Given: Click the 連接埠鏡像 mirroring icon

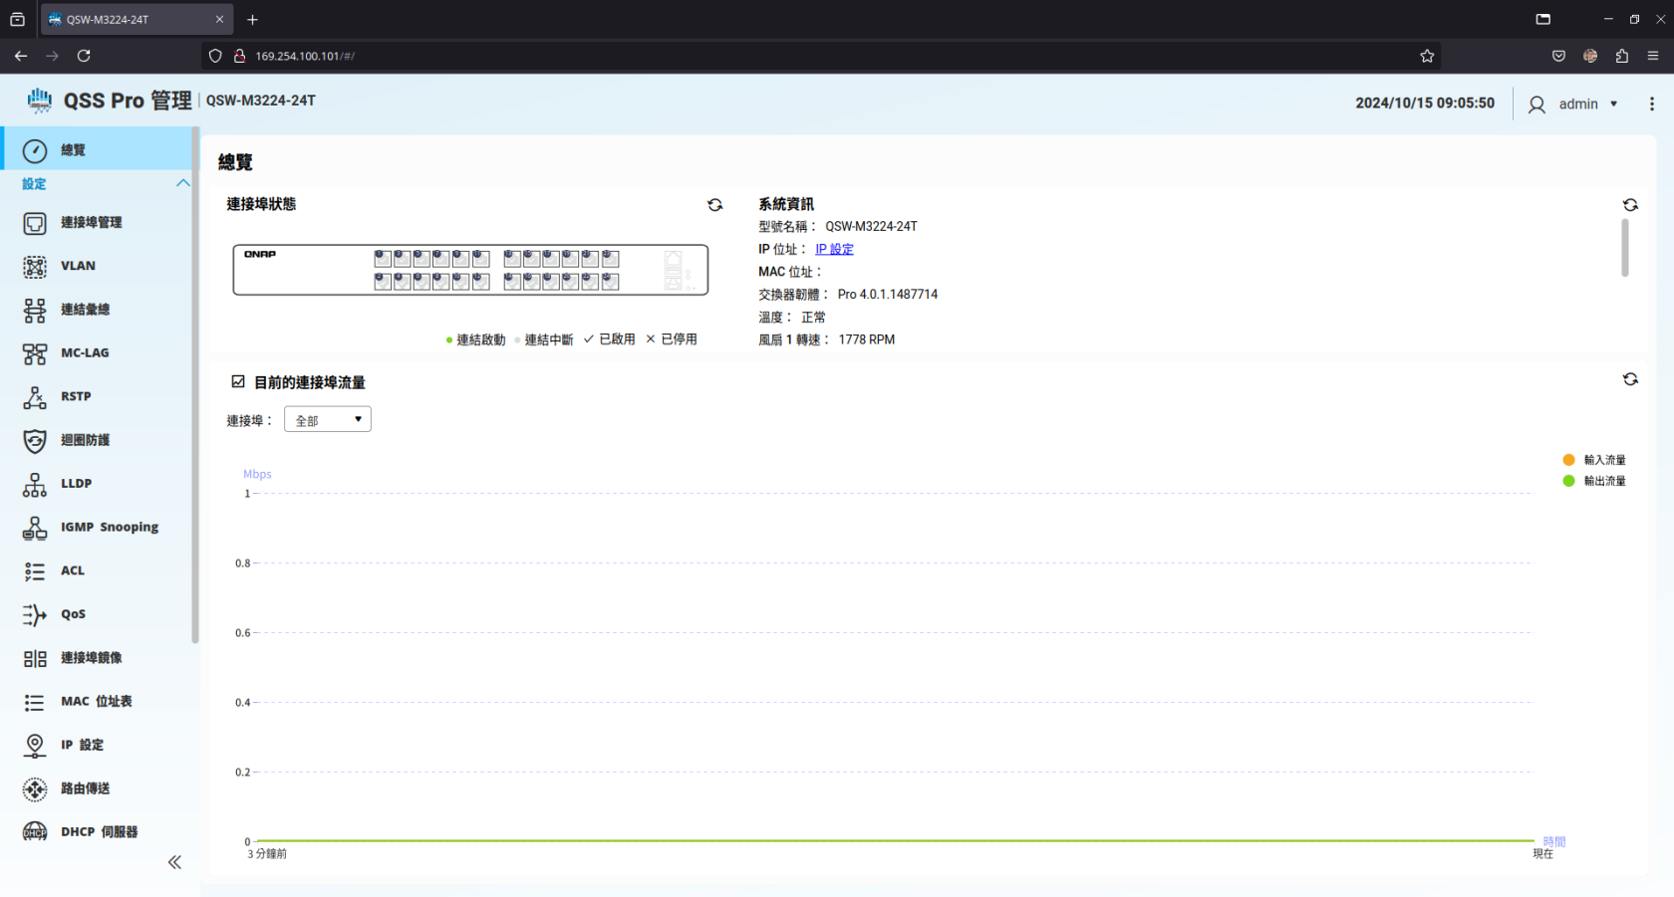Looking at the screenshot, I should click(x=35, y=659).
